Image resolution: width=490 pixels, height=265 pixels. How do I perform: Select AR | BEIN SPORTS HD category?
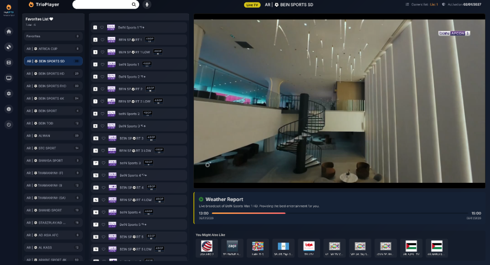tap(53, 74)
